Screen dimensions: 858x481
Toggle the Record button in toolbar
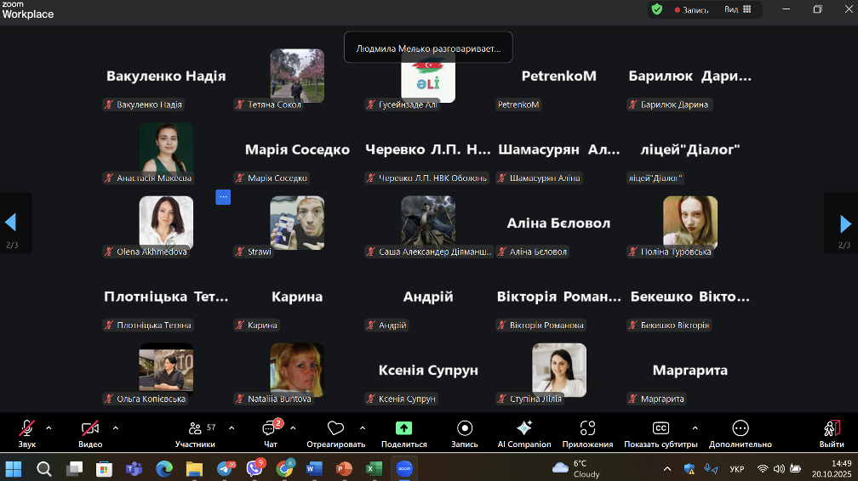point(465,428)
